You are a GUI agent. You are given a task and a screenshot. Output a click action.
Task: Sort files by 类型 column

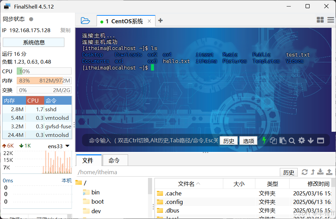(x=272, y=184)
